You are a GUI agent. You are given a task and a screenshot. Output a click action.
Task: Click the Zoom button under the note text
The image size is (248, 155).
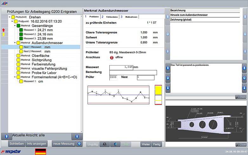click(241, 97)
